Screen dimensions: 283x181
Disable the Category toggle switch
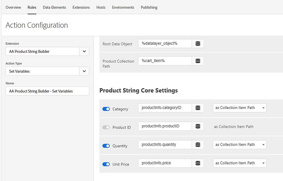pos(106,109)
